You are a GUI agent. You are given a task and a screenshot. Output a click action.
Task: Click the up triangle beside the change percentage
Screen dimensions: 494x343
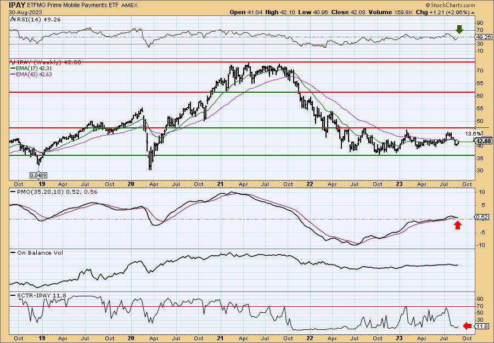[473, 13]
